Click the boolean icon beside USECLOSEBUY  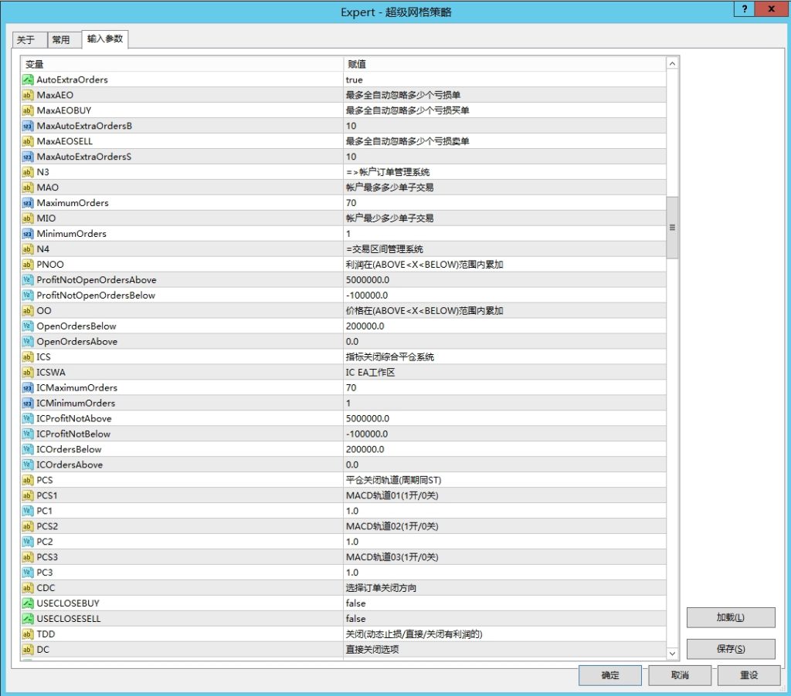pyautogui.click(x=27, y=603)
